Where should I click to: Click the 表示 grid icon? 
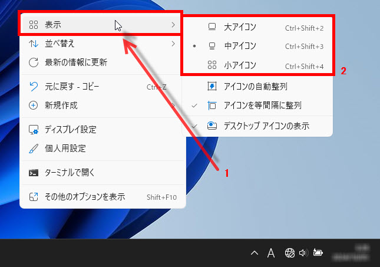tap(34, 25)
